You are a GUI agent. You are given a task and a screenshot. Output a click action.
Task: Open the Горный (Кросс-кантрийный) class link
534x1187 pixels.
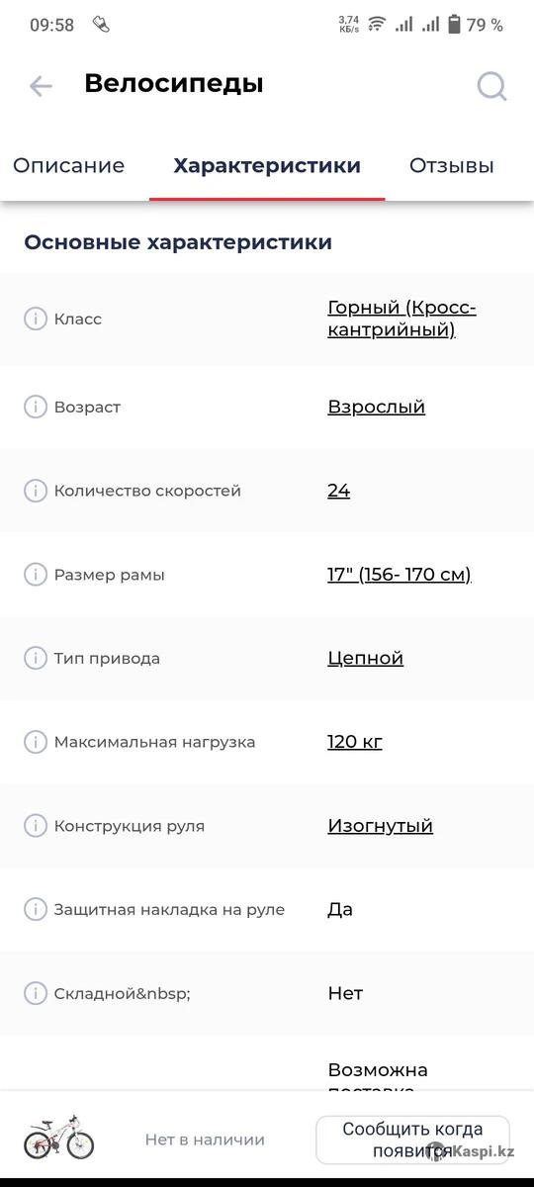[401, 319]
